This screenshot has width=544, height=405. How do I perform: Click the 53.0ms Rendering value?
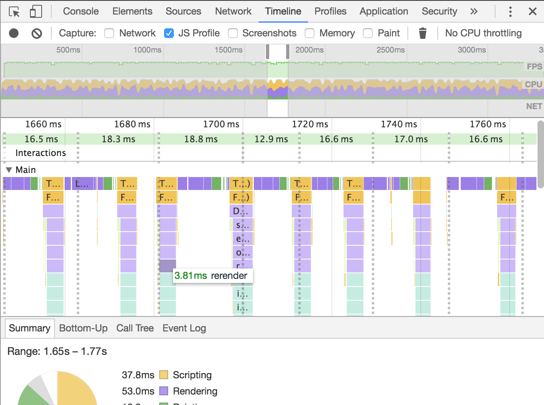(x=138, y=391)
